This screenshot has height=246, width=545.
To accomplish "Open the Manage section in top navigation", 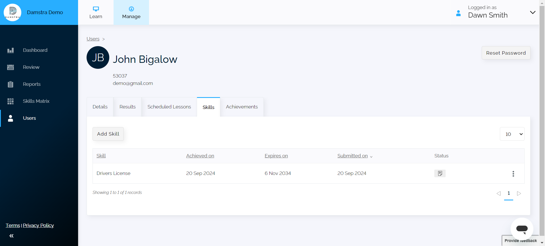I will pyautogui.click(x=131, y=12).
